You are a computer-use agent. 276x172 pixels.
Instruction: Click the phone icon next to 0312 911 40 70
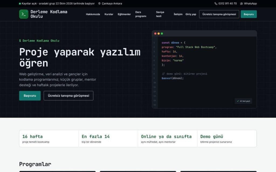tap(216, 3)
